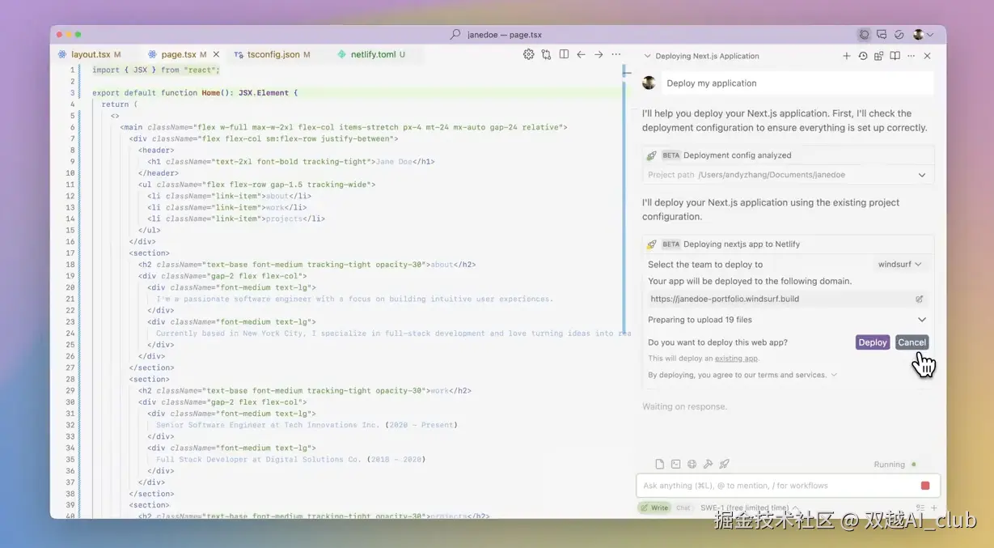Close the Cascade panel with X
Screen dimensions: 994x548
(x=928, y=56)
